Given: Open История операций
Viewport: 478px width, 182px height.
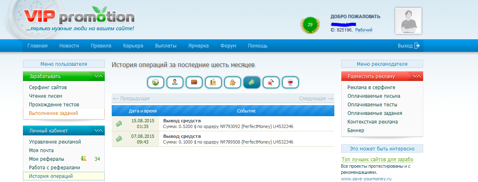Looking at the screenshot, I should [x=51, y=176].
